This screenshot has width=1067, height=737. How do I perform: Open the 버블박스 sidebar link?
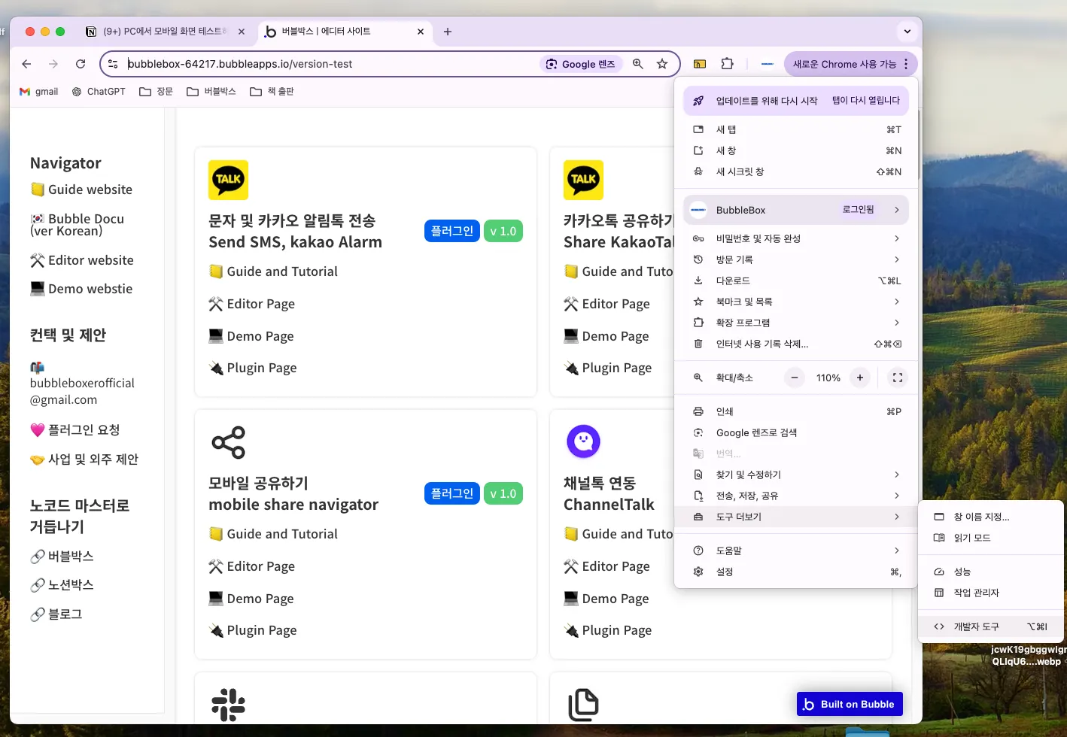pyautogui.click(x=62, y=557)
